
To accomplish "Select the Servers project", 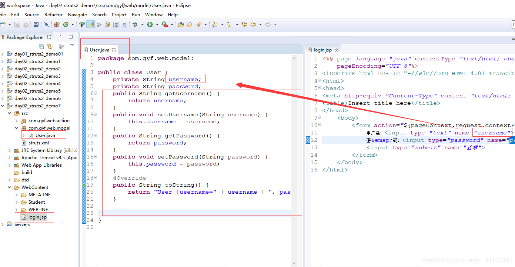I will tap(22, 224).
